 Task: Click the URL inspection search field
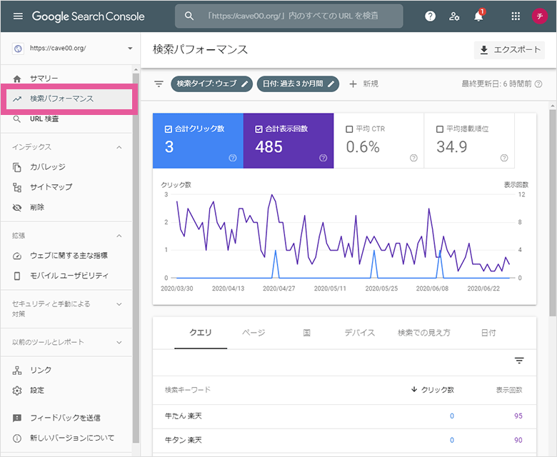(288, 16)
